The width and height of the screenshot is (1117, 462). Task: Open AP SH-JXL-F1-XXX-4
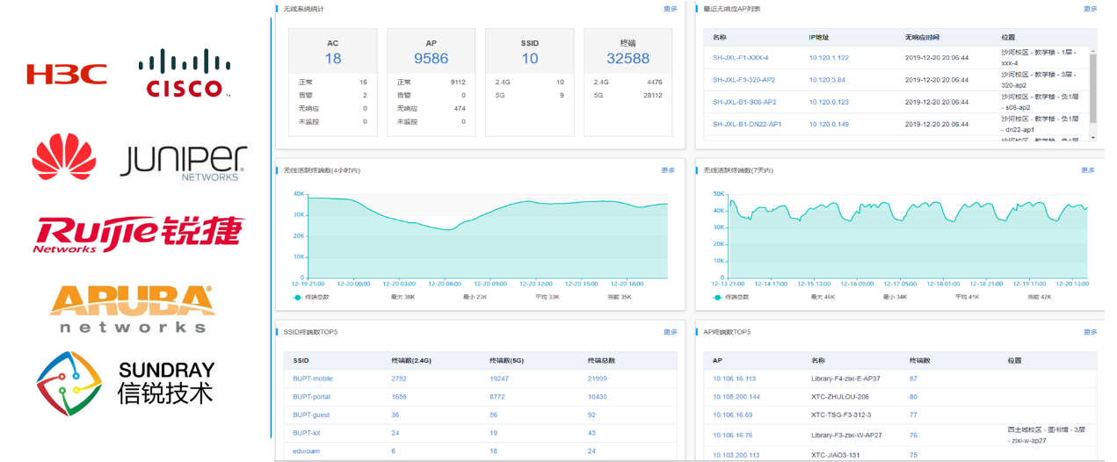point(741,58)
